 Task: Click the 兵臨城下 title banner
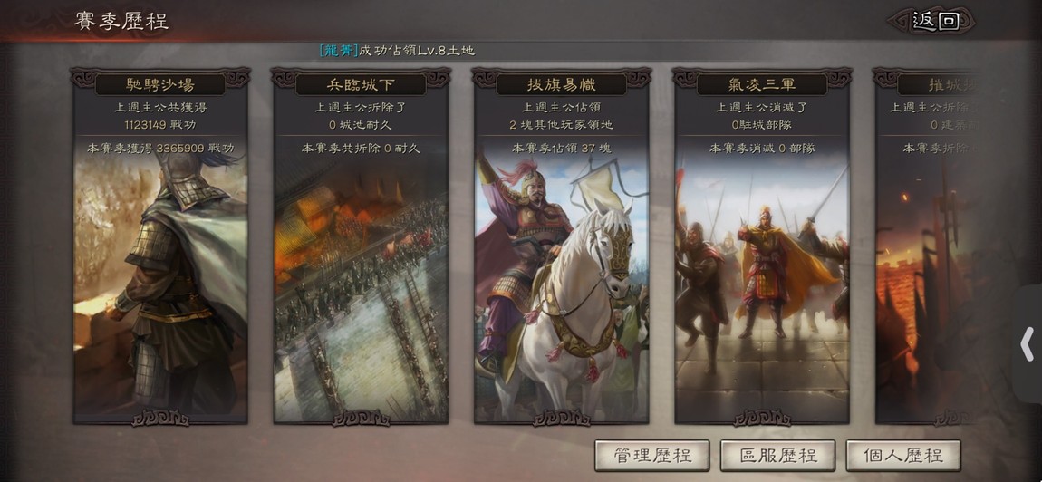click(361, 84)
